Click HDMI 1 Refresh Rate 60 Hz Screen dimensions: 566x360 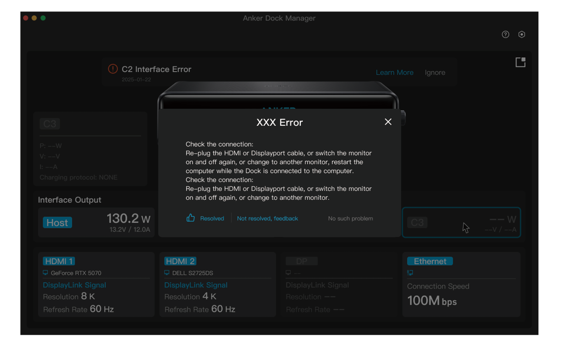click(x=79, y=309)
